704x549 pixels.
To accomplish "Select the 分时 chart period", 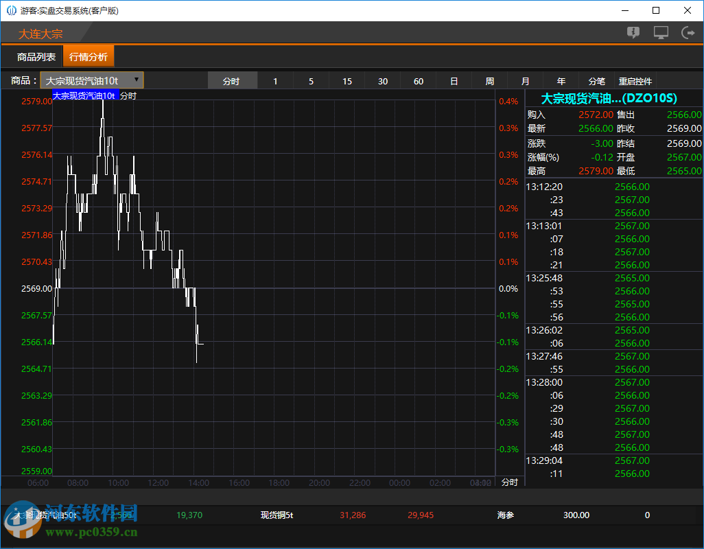I will pyautogui.click(x=232, y=81).
